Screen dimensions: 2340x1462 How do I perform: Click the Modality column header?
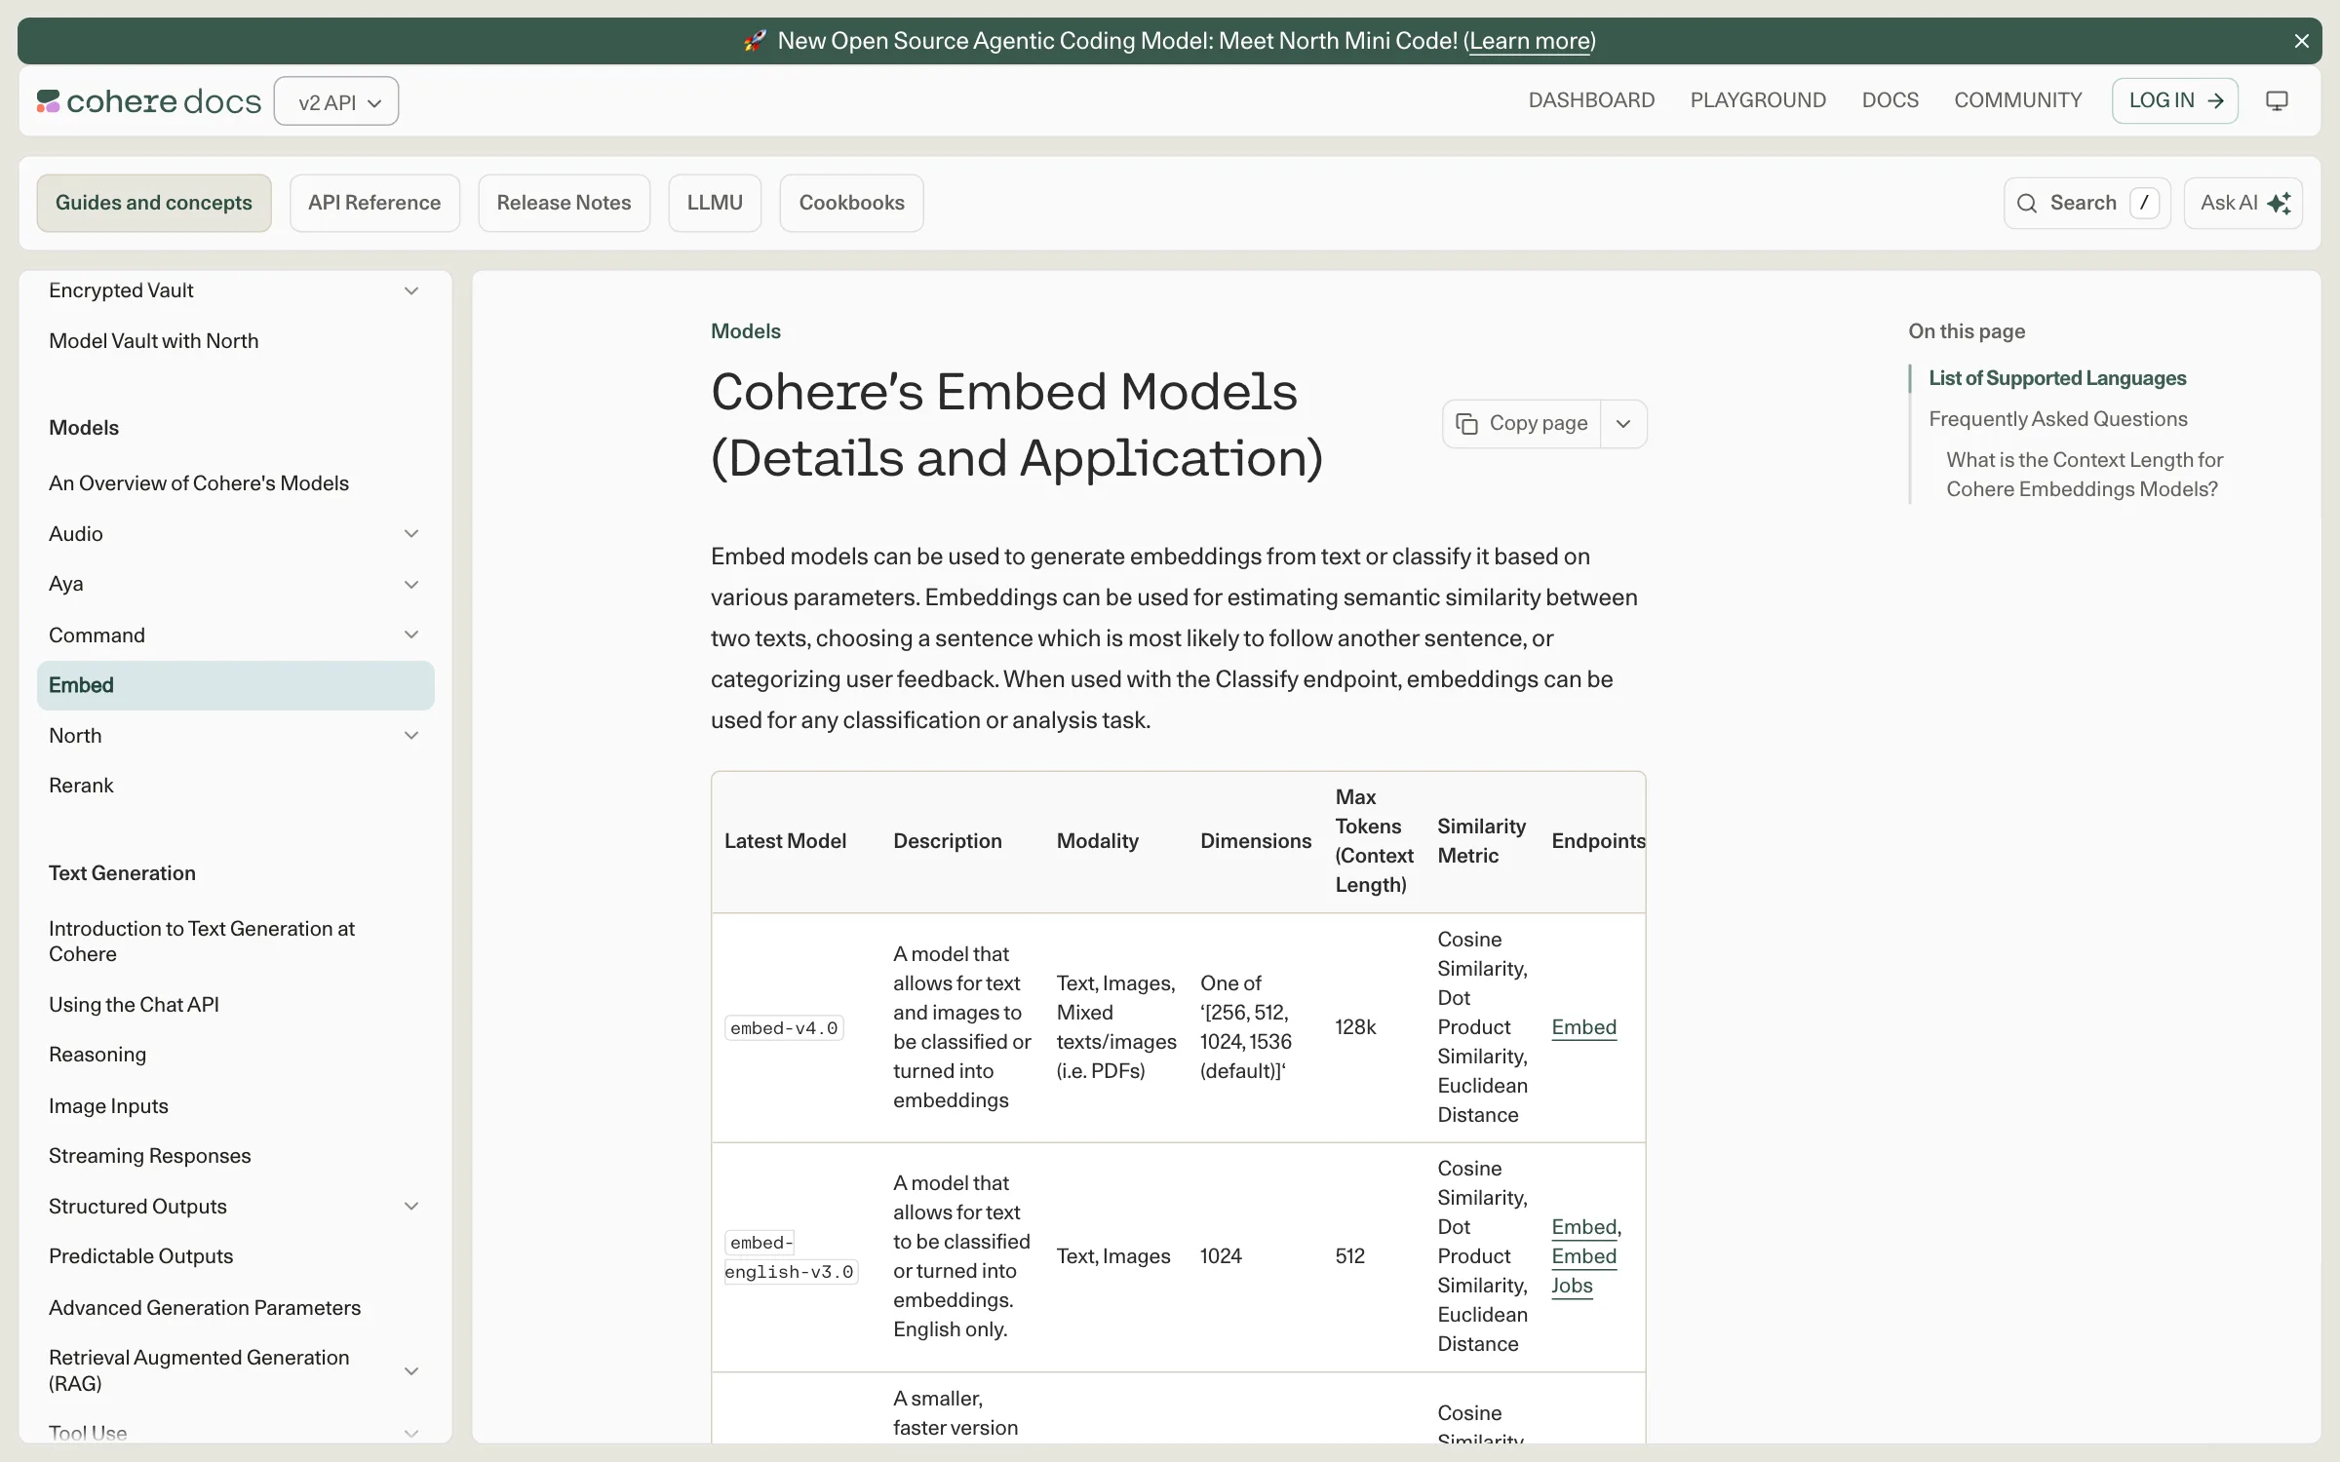[x=1097, y=841]
